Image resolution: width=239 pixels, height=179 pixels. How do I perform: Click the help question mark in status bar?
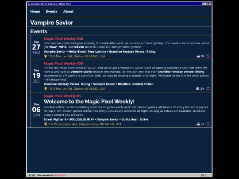coord(205,175)
